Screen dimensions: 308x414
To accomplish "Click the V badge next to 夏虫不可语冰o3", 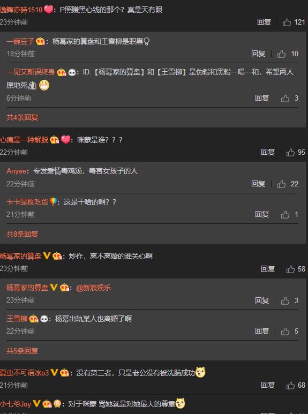I will [54, 373].
